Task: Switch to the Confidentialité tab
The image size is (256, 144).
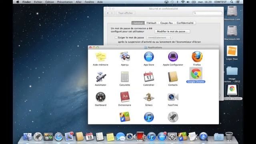Action: [x=185, y=23]
